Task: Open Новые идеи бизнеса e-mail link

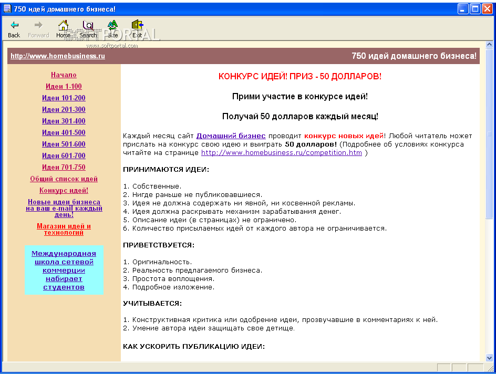Action: (x=64, y=209)
